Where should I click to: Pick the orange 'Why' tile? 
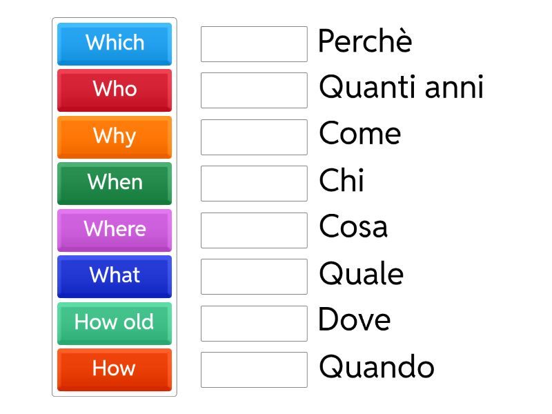[115, 137]
